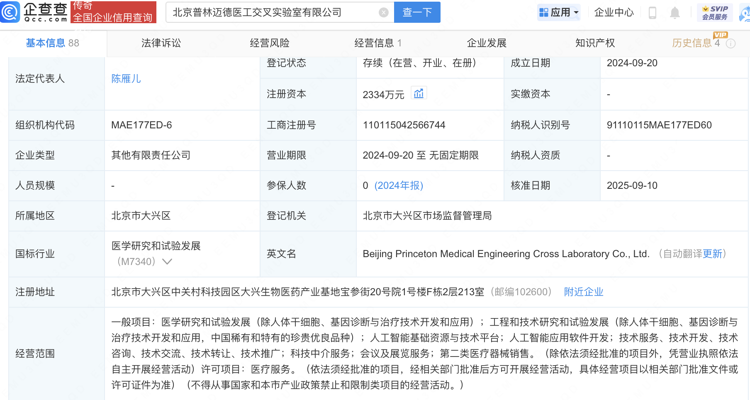Click the customer service avatar icon
The image size is (750, 400).
coord(745,13)
